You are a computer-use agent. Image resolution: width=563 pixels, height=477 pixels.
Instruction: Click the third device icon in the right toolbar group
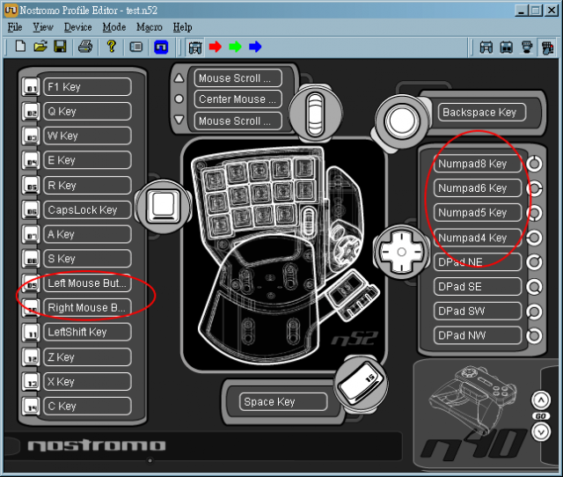coord(526,48)
